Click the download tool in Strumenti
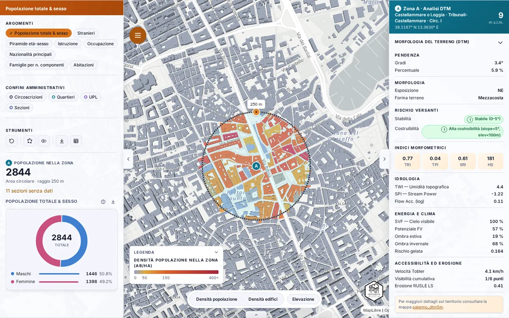This screenshot has height=318, width=509. click(x=62, y=141)
